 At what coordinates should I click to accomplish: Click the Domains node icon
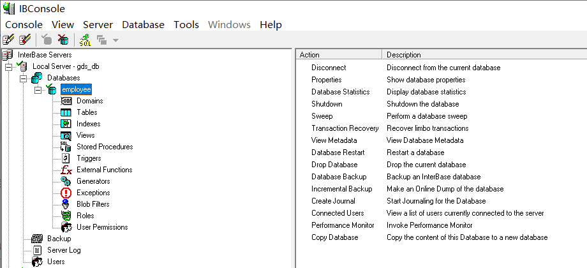[66, 101]
